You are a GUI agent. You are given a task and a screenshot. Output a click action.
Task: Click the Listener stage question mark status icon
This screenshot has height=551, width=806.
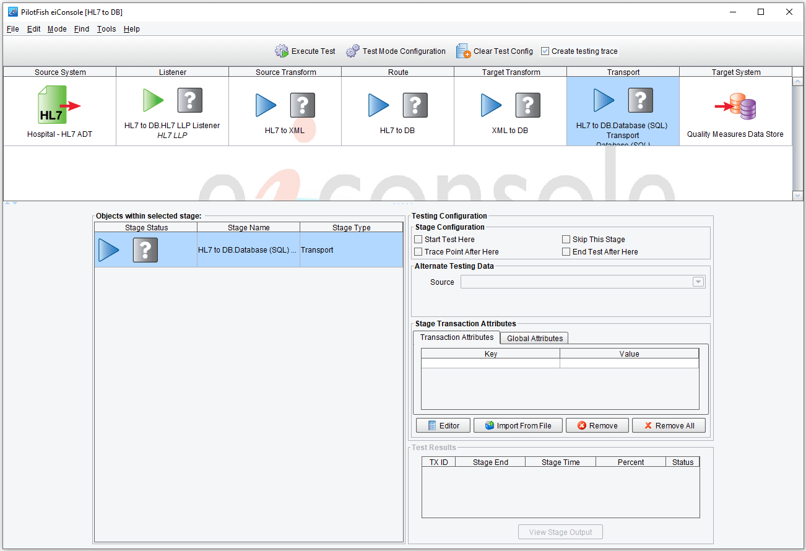pyautogui.click(x=190, y=100)
